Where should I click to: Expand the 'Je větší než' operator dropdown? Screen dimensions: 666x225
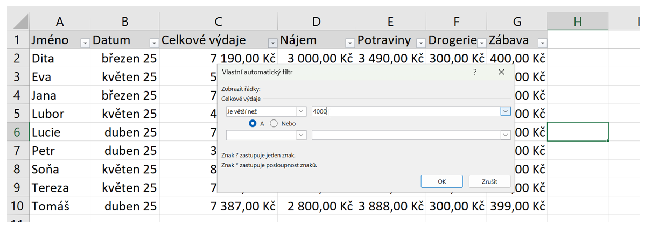click(x=302, y=111)
